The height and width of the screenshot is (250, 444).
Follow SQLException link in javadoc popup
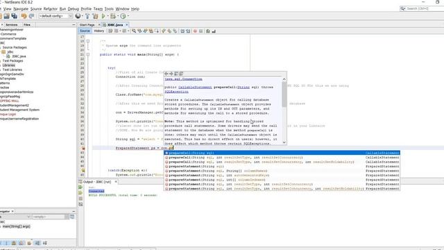176,92
